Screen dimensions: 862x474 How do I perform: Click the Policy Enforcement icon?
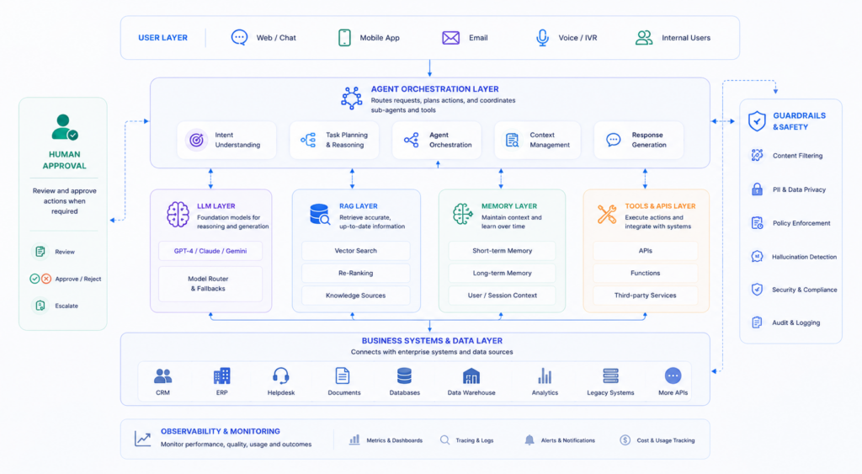coord(757,223)
